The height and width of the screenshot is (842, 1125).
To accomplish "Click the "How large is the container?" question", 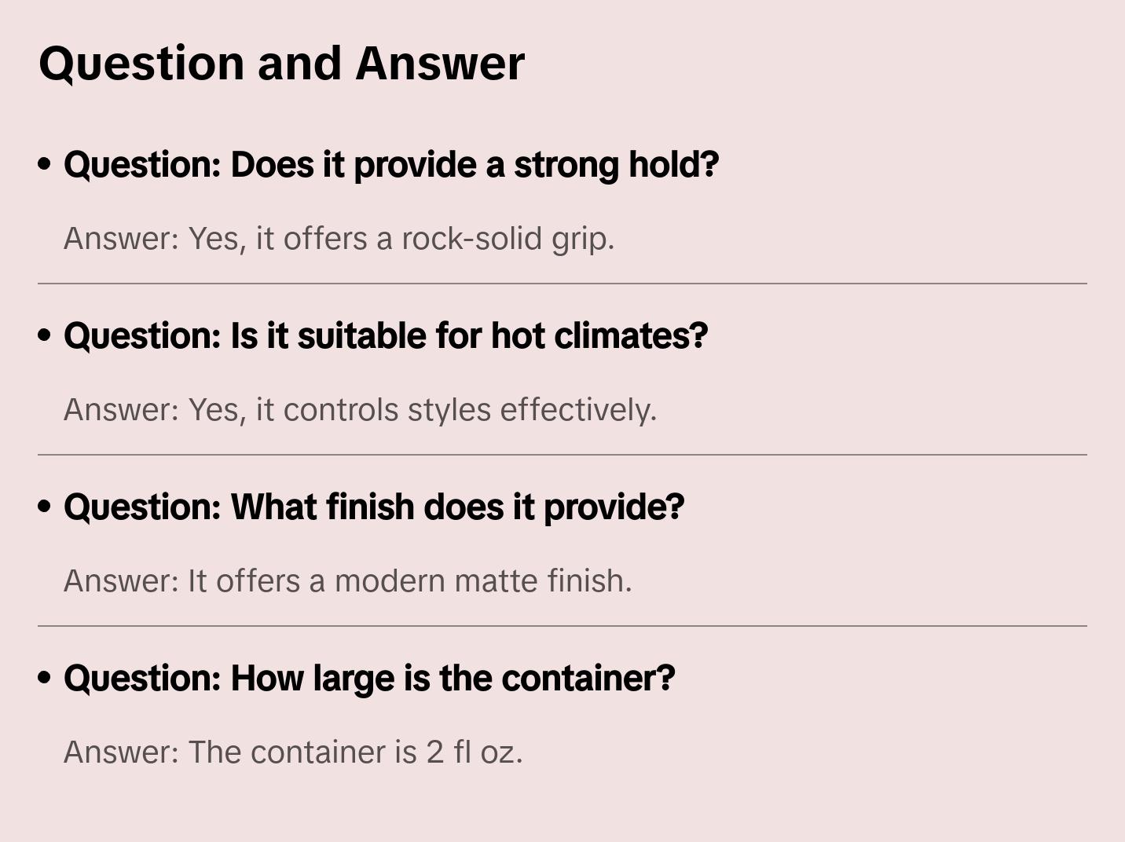I will pos(369,679).
